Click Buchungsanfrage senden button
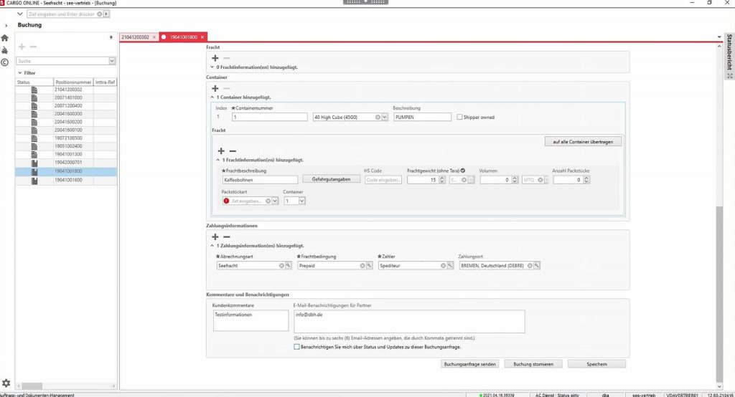Image resolution: width=735 pixels, height=397 pixels. coord(469,364)
